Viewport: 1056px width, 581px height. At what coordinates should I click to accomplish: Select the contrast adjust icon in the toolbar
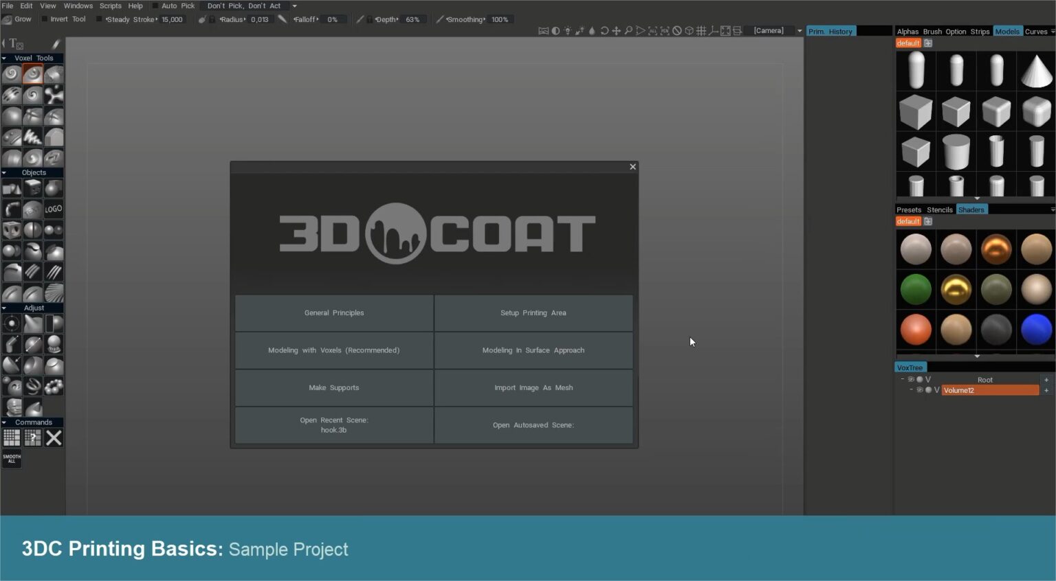555,31
